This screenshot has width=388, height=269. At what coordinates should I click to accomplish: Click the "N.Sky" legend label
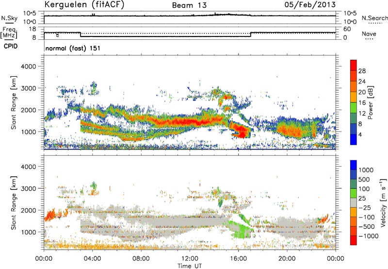pyautogui.click(x=9, y=18)
